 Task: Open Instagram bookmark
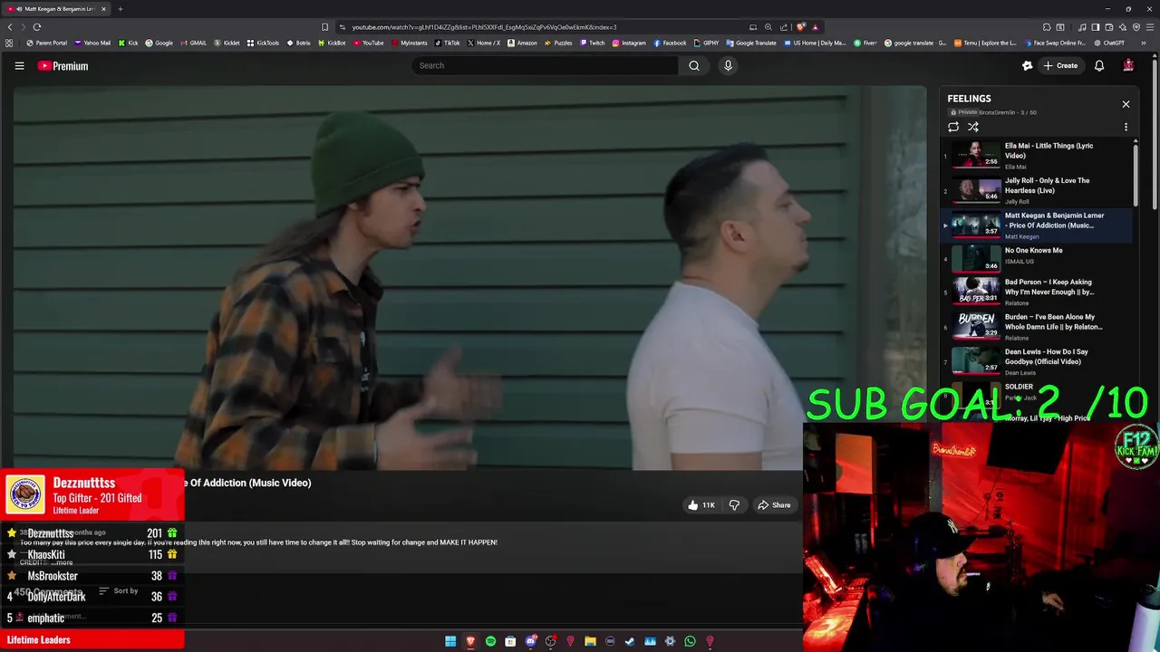[x=629, y=43]
